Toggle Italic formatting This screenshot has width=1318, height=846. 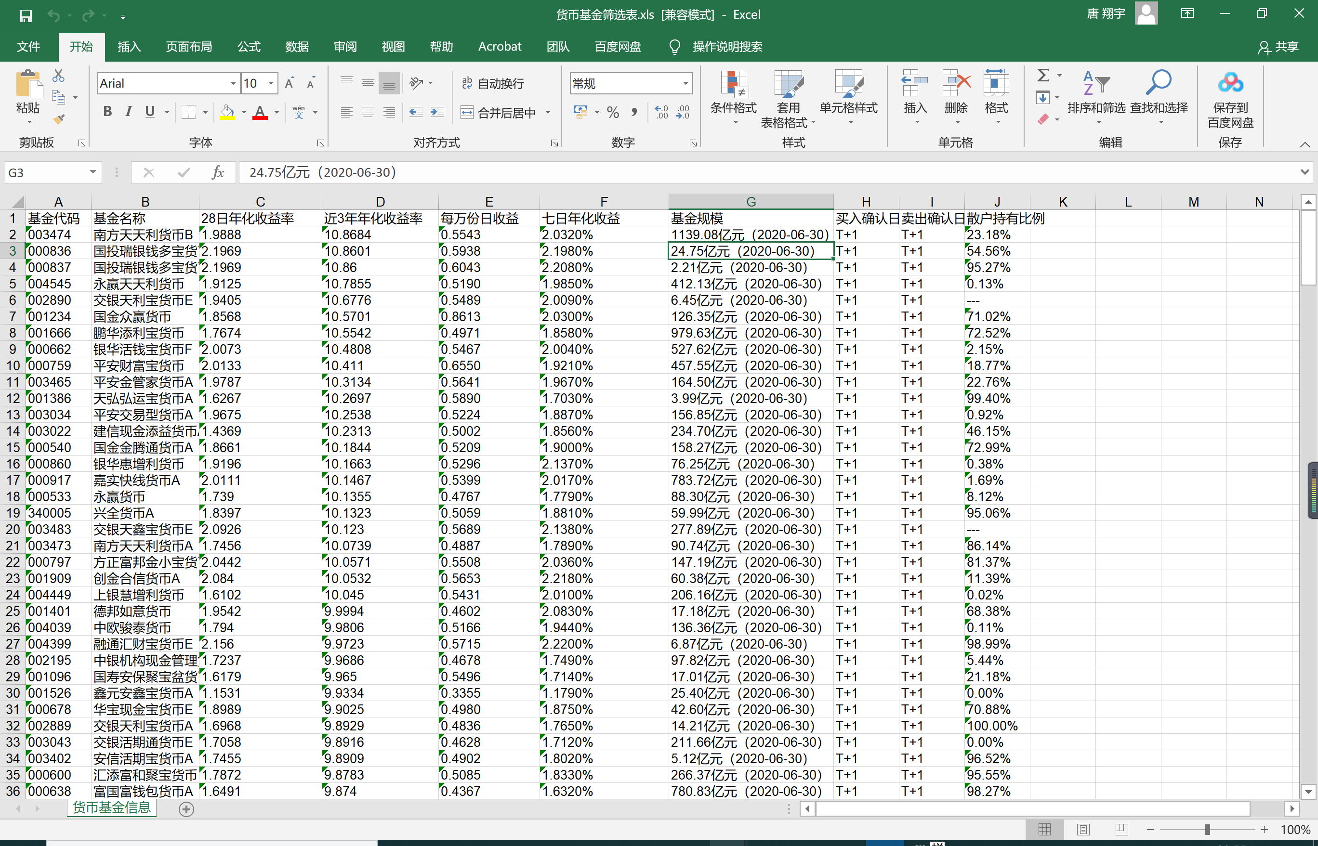click(x=128, y=112)
